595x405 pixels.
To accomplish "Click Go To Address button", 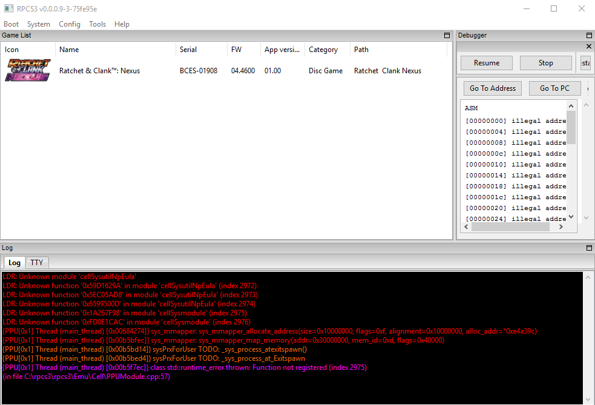I will point(493,88).
